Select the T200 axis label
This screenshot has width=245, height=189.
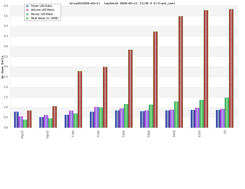point(98,134)
